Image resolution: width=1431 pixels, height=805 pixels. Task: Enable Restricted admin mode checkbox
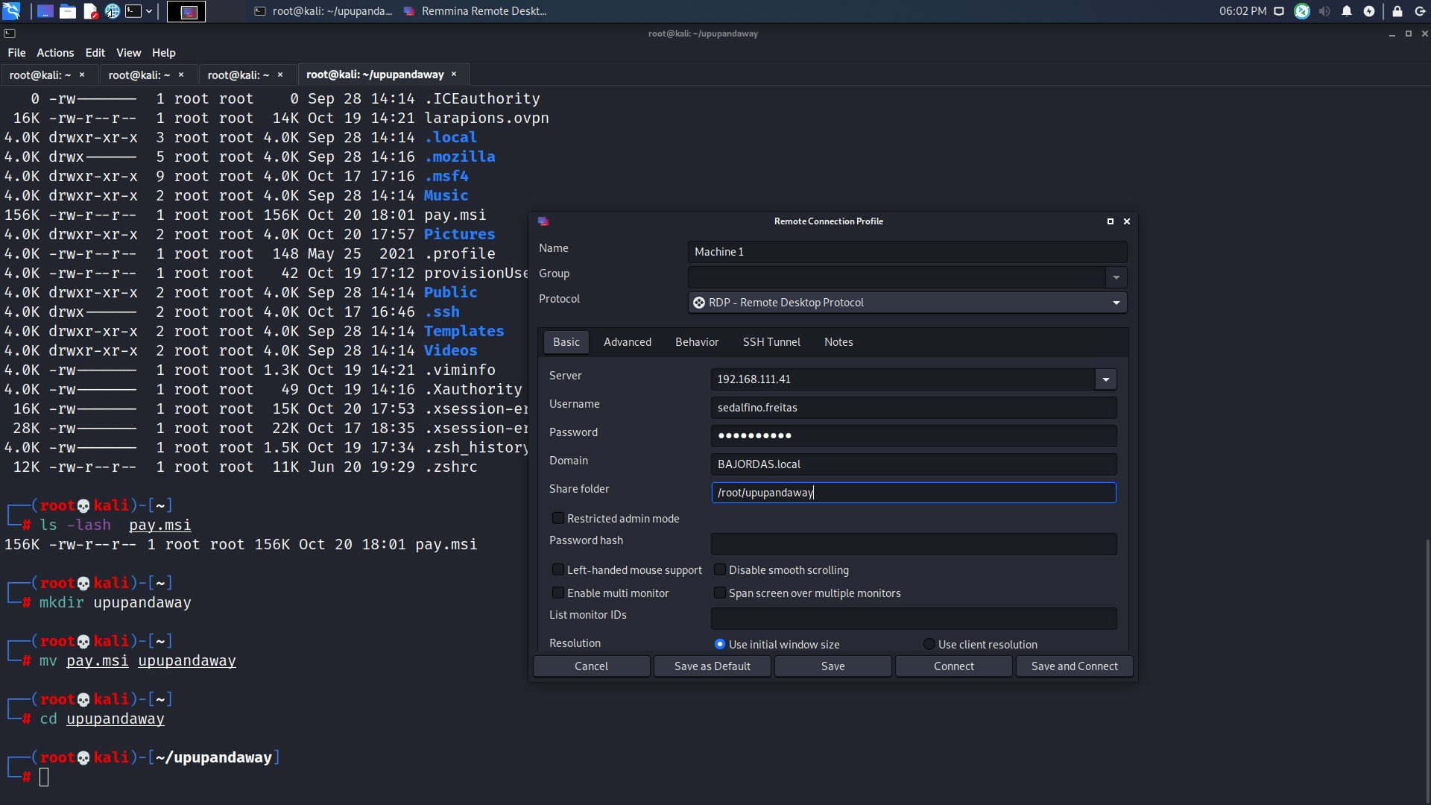(x=557, y=518)
